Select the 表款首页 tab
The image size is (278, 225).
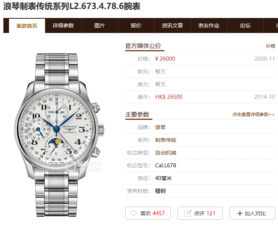pyautogui.click(x=27, y=26)
